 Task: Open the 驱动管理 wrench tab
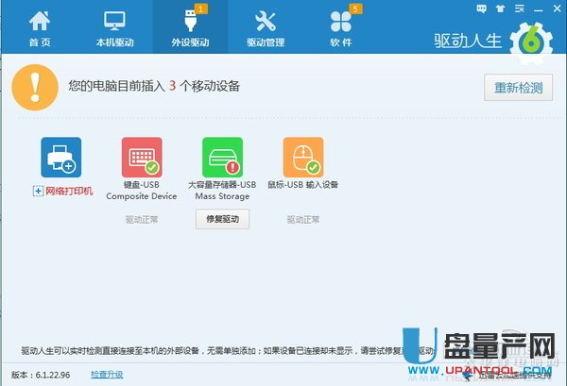(265, 27)
